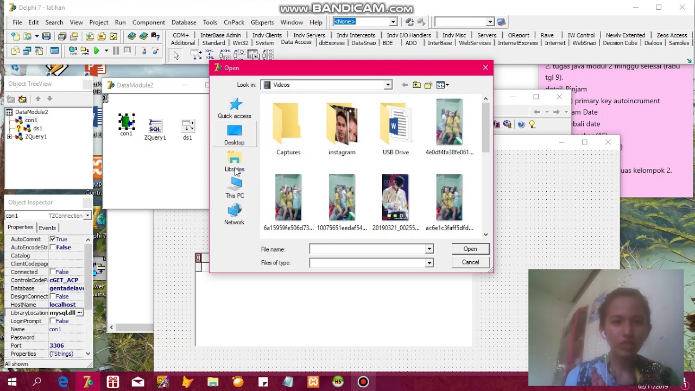Switch to Data Access component tab
The width and height of the screenshot is (695, 391).
pos(296,42)
